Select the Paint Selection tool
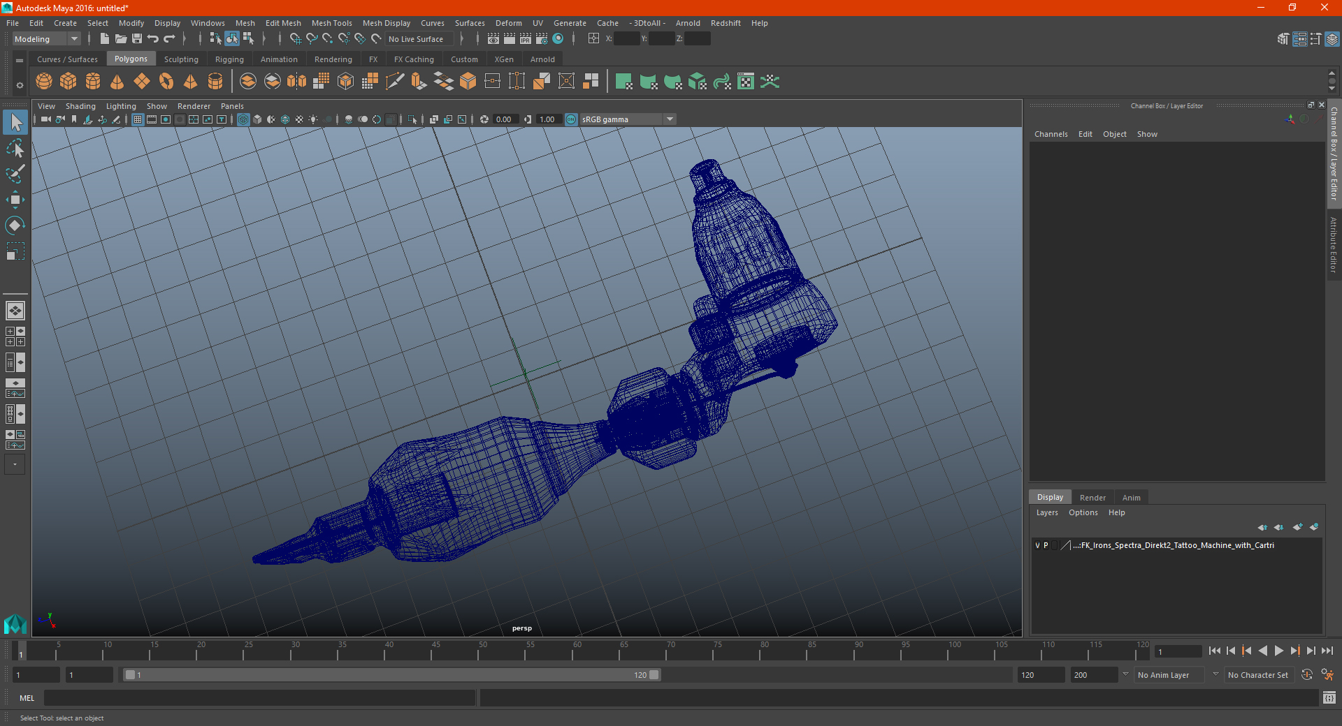 click(15, 173)
